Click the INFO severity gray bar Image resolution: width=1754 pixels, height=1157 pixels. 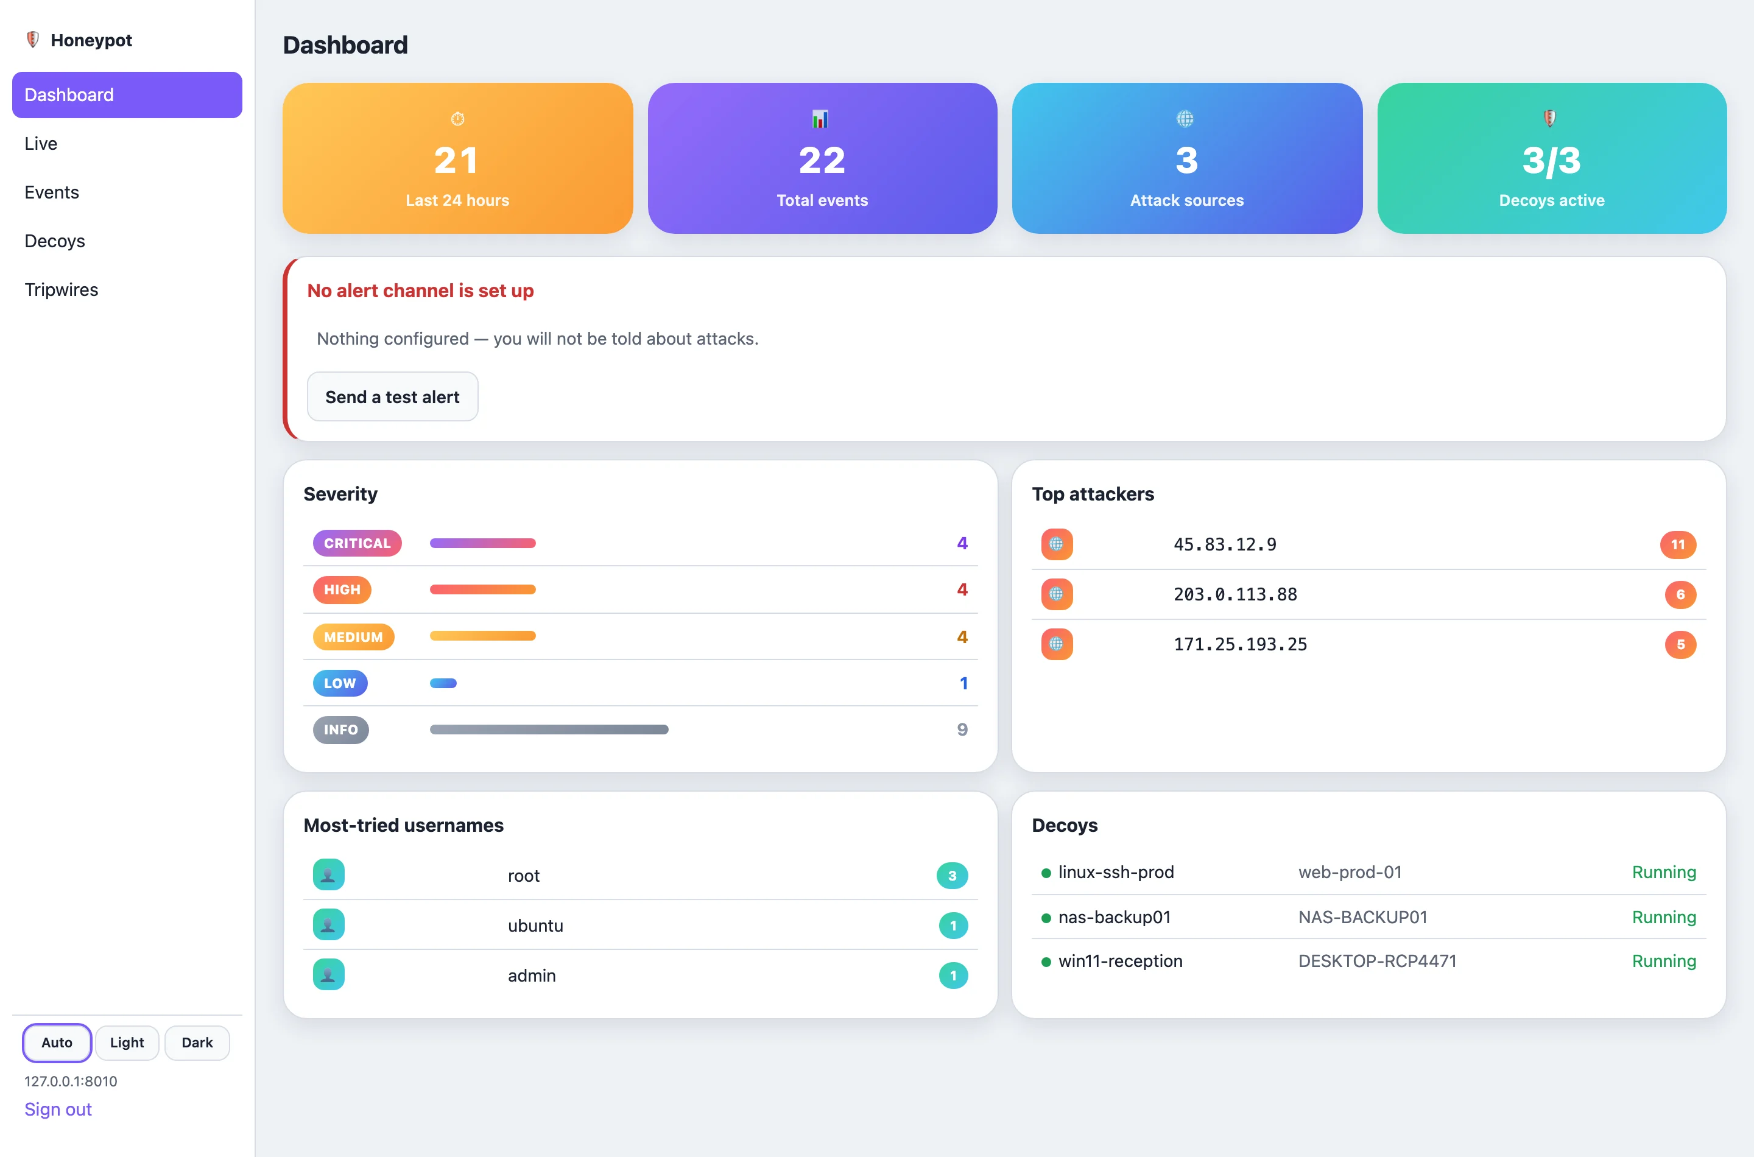tap(549, 730)
